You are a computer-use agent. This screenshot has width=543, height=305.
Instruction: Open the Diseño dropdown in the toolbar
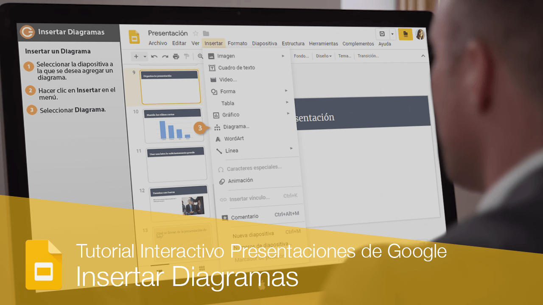click(324, 56)
